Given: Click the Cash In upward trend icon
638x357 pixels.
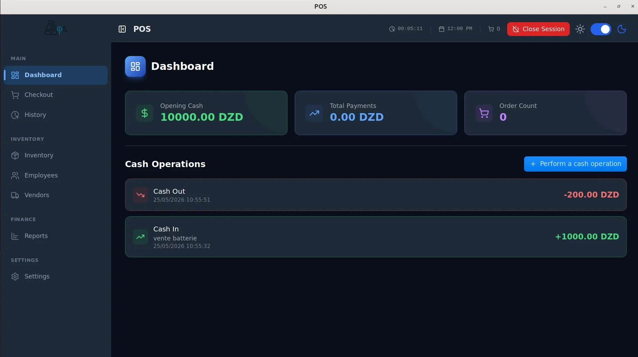Looking at the screenshot, I should pos(141,237).
